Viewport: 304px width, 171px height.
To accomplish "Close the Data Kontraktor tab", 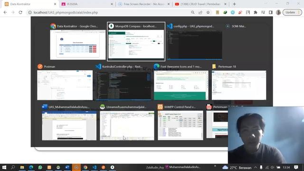I will click(x=55, y=4).
